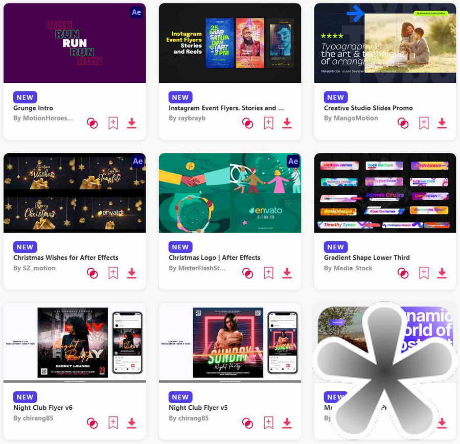Click the NEW badge on Creative Studio Slides Promo
460x444 pixels.
pyautogui.click(x=336, y=98)
